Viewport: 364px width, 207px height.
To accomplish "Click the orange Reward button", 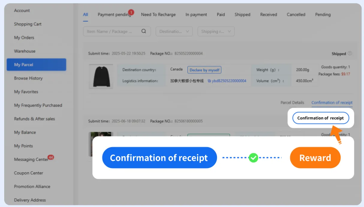I will pyautogui.click(x=315, y=158).
